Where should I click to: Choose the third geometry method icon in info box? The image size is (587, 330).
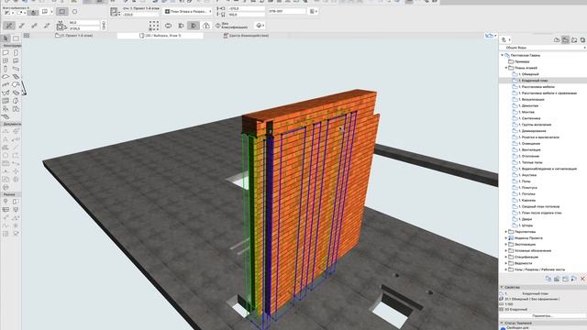[x=34, y=26]
